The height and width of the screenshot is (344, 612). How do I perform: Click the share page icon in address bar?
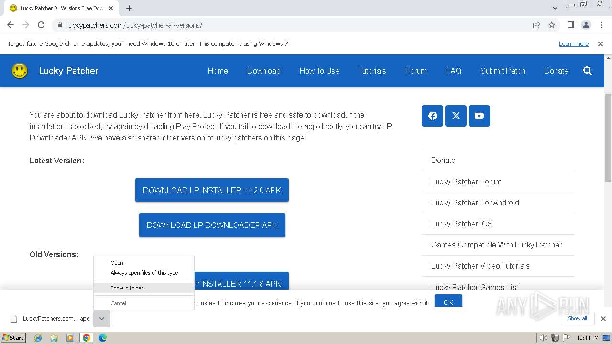(536, 25)
